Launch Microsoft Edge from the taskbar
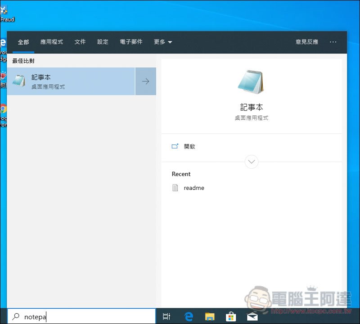360x324 pixels. (x=189, y=317)
